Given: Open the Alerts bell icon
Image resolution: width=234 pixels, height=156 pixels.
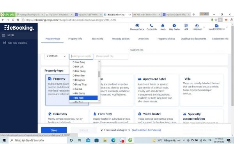Looking at the screenshot, I should pos(163,26).
